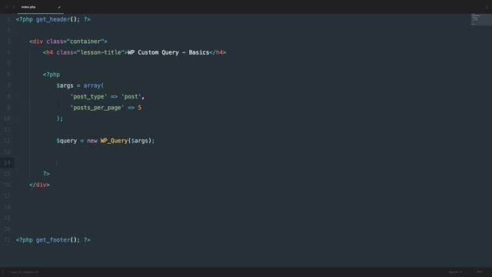The image size is (492, 277).
Task: Click the $query variable on line 12
Action: tap(67, 141)
